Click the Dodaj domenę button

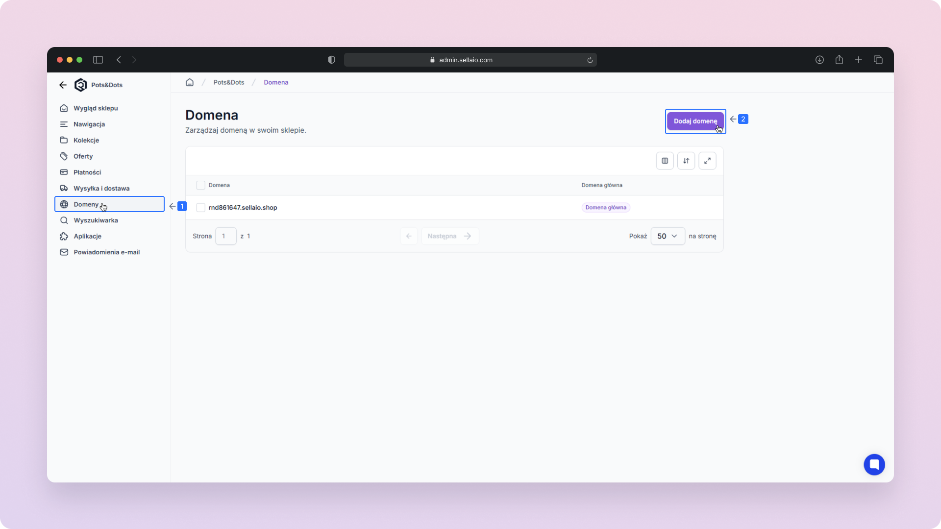(694, 121)
